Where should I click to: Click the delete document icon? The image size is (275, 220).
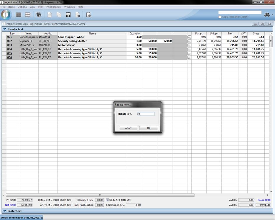tap(78, 15)
